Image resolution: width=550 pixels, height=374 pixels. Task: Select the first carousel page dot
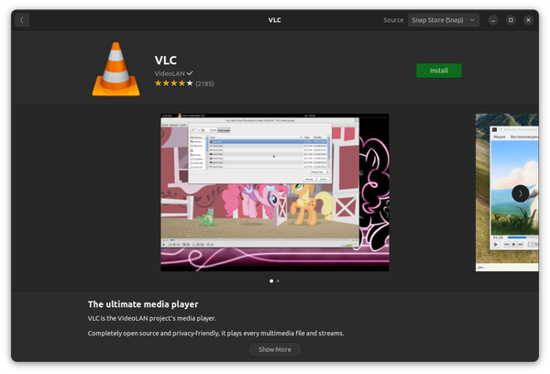point(270,280)
